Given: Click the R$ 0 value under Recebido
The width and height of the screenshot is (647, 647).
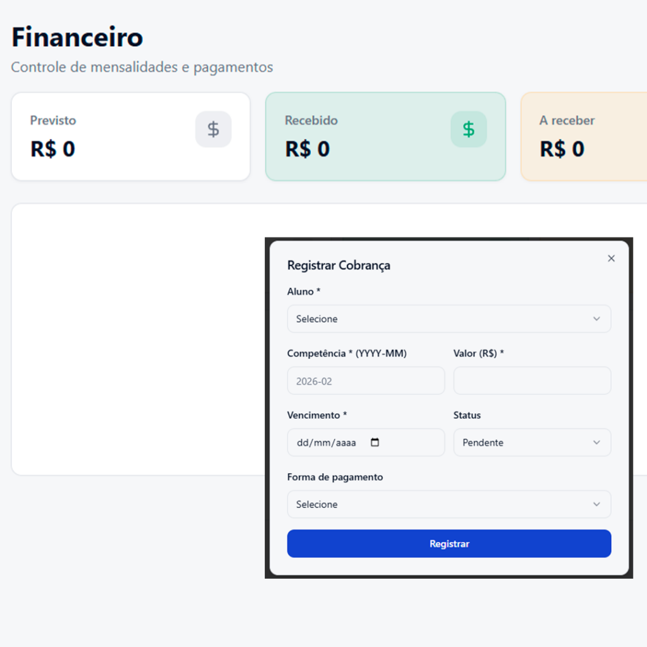Looking at the screenshot, I should tap(307, 149).
